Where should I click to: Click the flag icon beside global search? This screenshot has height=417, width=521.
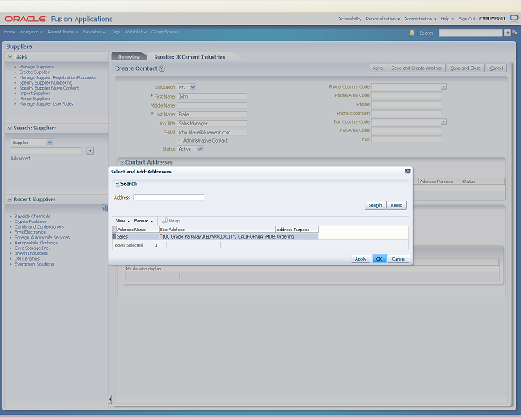514,33
